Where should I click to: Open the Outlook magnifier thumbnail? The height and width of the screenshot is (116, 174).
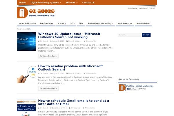(26, 74)
